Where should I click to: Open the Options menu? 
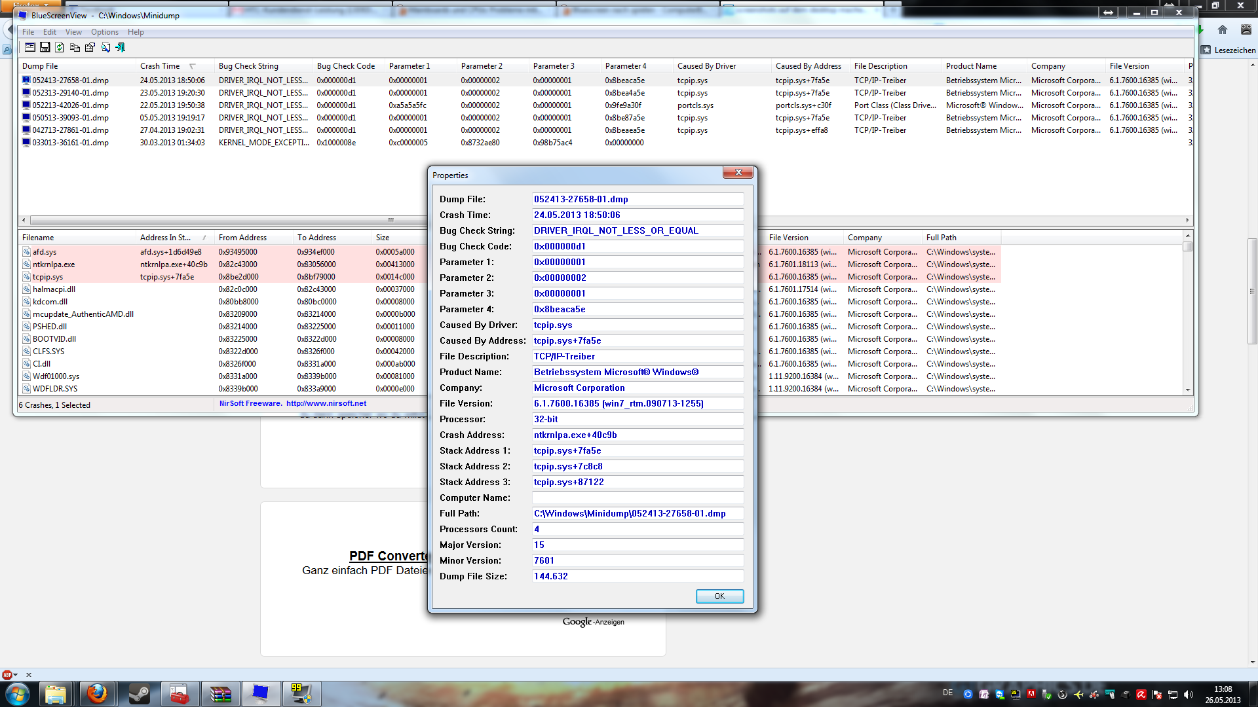coord(105,32)
